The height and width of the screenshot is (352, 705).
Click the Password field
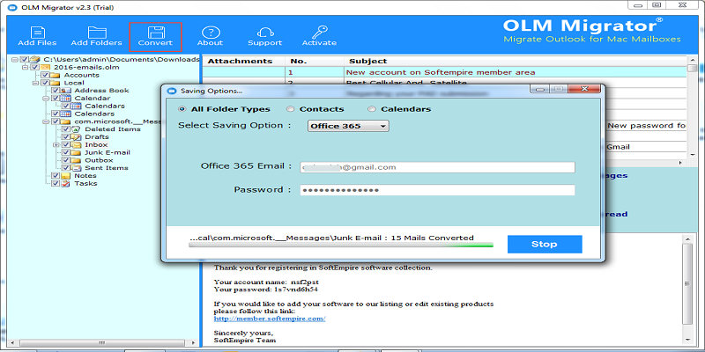(x=437, y=190)
